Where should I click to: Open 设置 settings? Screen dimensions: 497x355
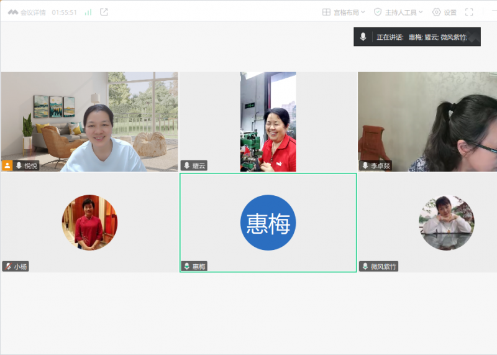pyautogui.click(x=444, y=12)
